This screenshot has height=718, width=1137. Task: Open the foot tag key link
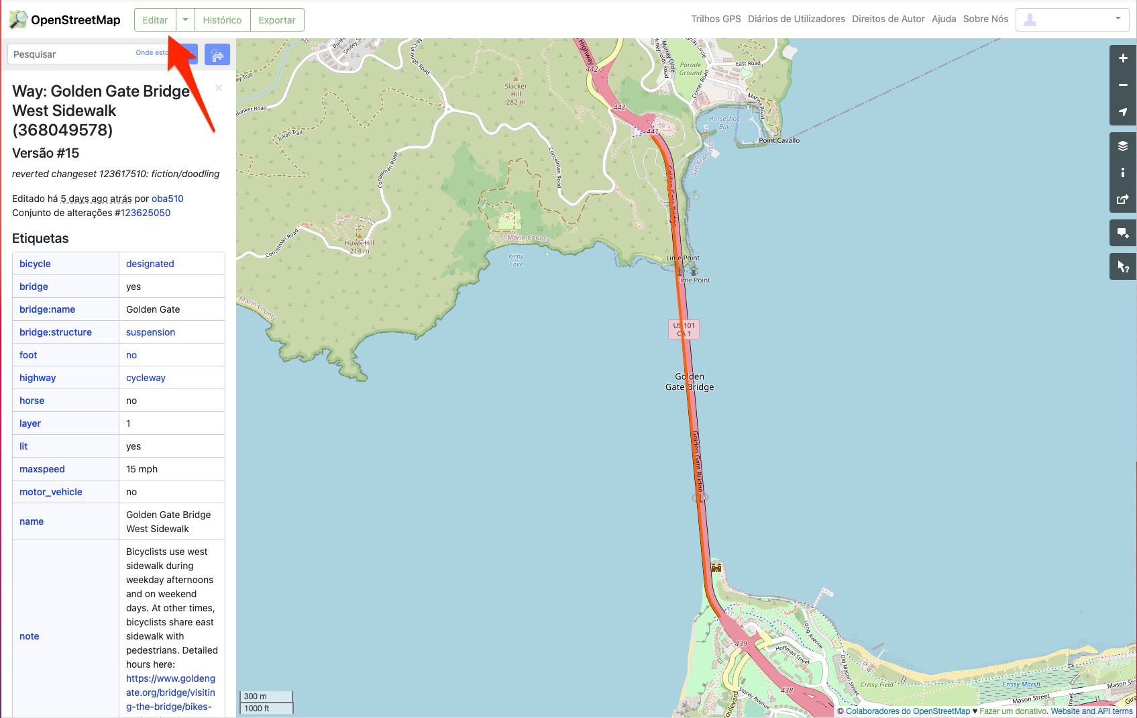coord(28,355)
